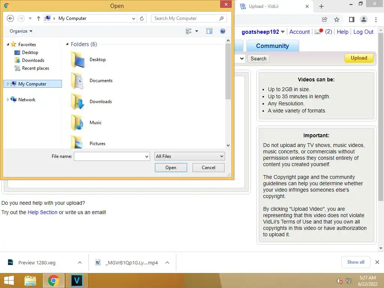Change the view layout icon
The height and width of the screenshot is (288, 384).
click(x=189, y=31)
